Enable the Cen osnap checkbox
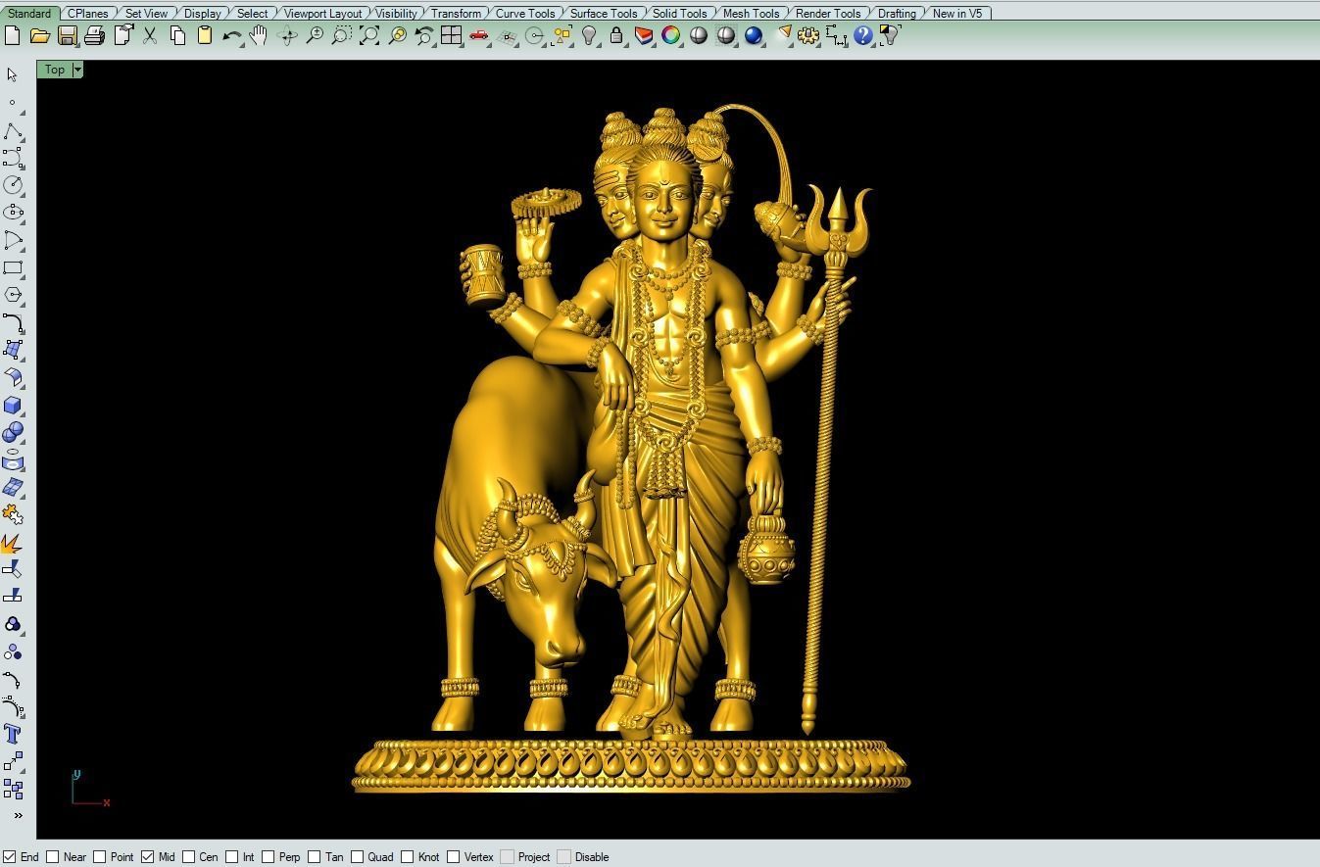This screenshot has width=1320, height=867. point(189,856)
